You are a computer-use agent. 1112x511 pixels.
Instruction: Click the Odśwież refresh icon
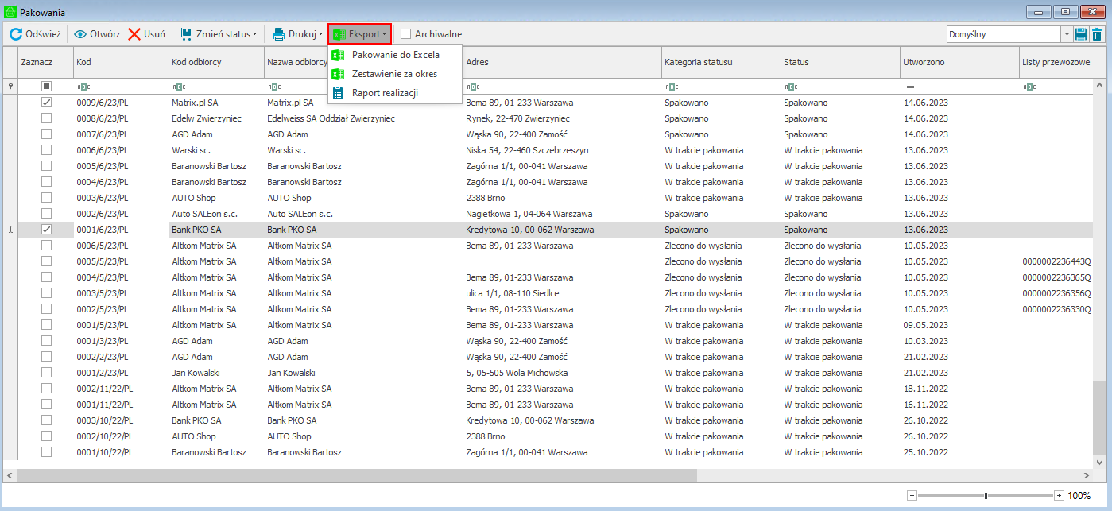point(15,34)
